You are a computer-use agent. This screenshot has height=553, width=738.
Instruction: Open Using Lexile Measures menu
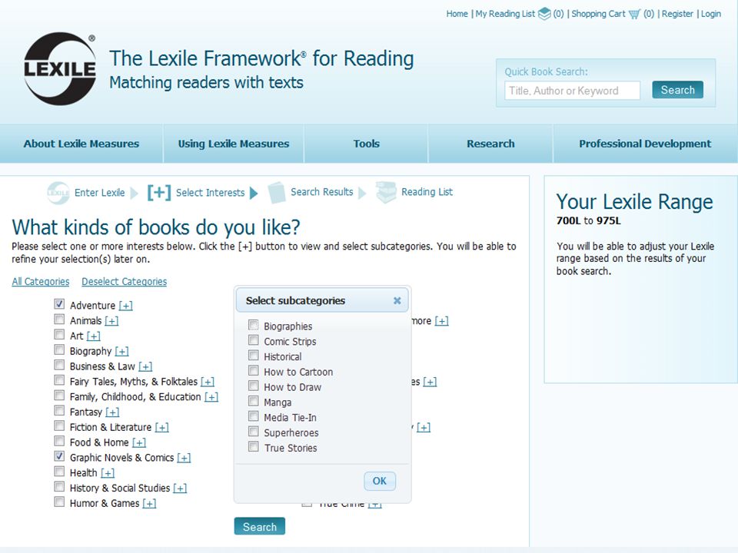coord(234,144)
